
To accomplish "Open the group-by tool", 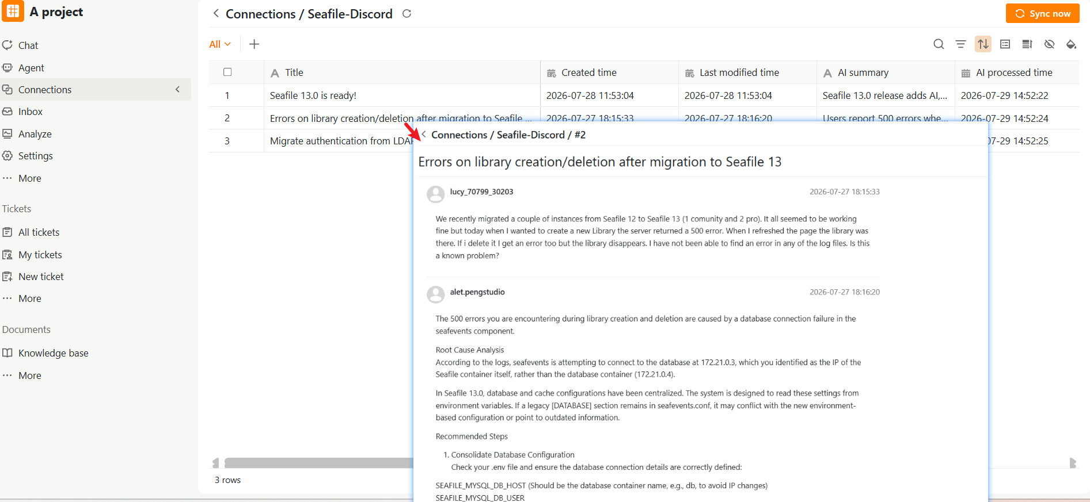I will click(1005, 44).
